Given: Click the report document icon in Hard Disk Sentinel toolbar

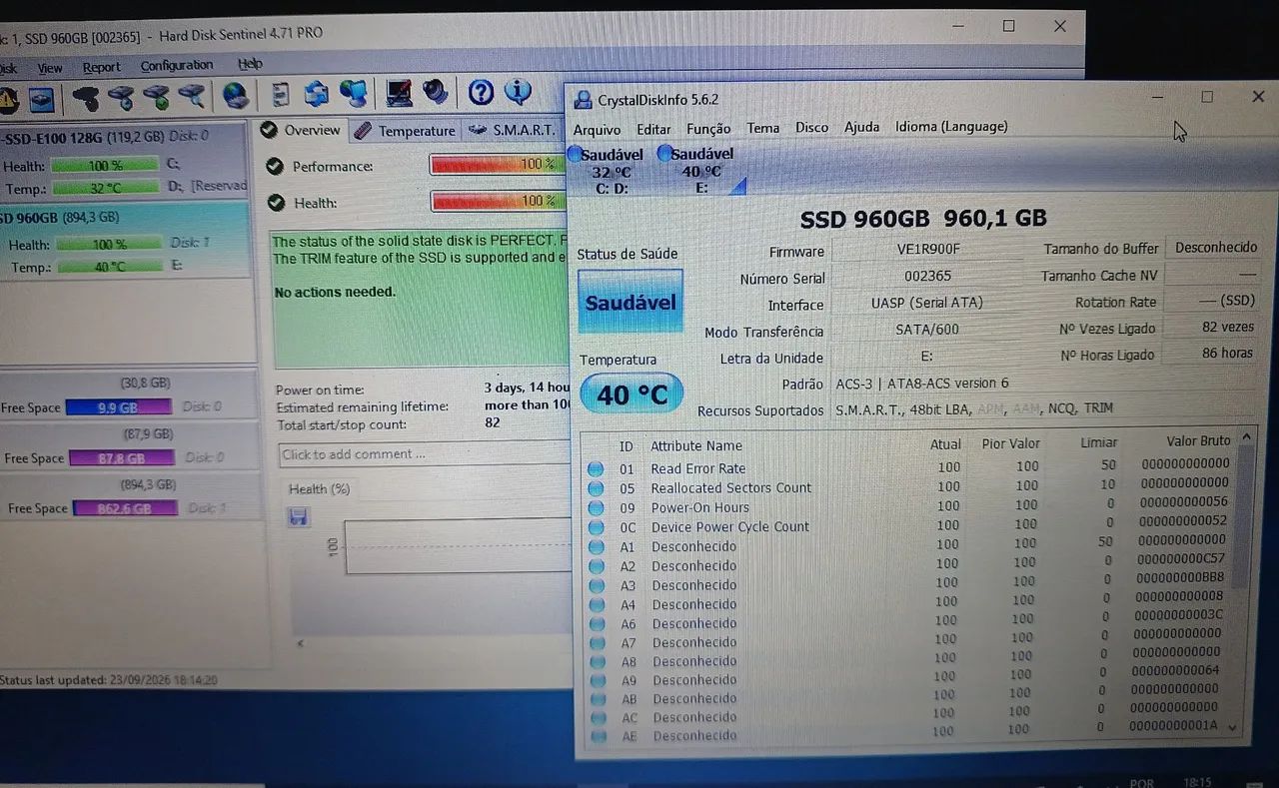Looking at the screenshot, I should (x=281, y=95).
